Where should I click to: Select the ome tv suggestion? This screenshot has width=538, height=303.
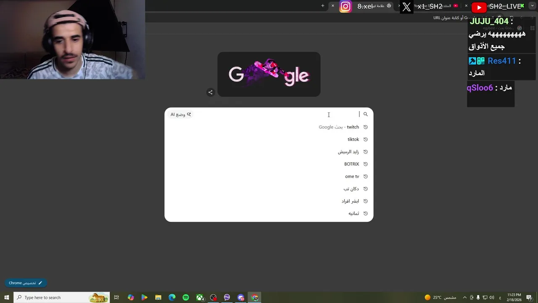click(269, 176)
